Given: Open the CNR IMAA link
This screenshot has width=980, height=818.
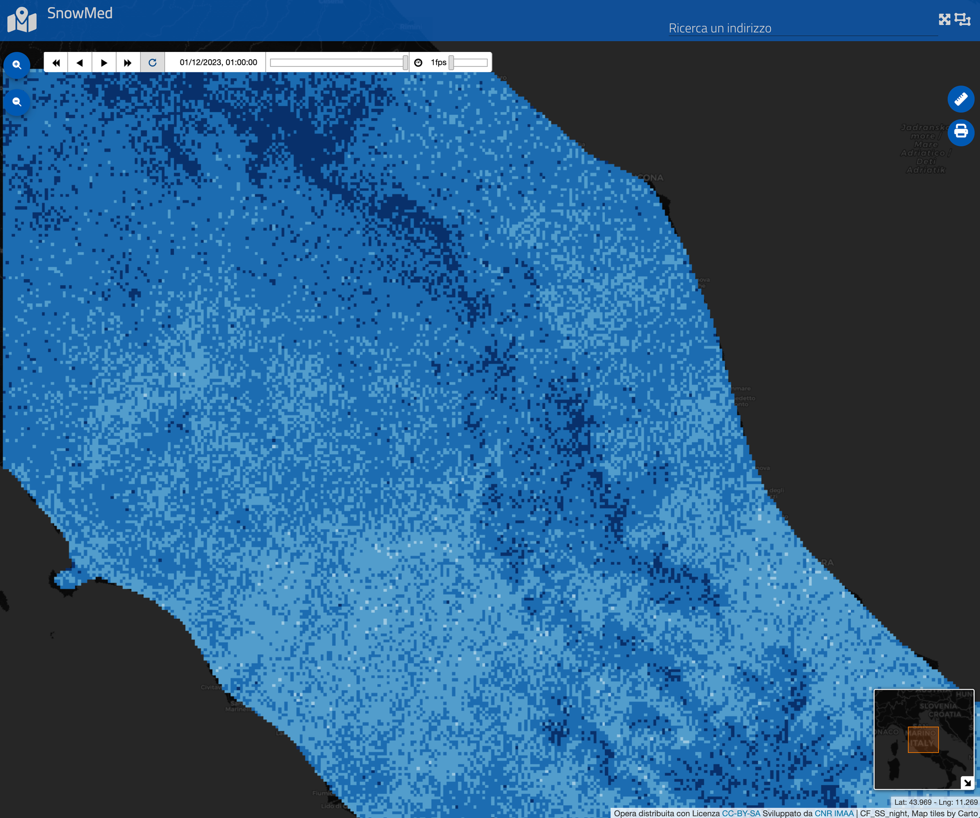Looking at the screenshot, I should (834, 813).
